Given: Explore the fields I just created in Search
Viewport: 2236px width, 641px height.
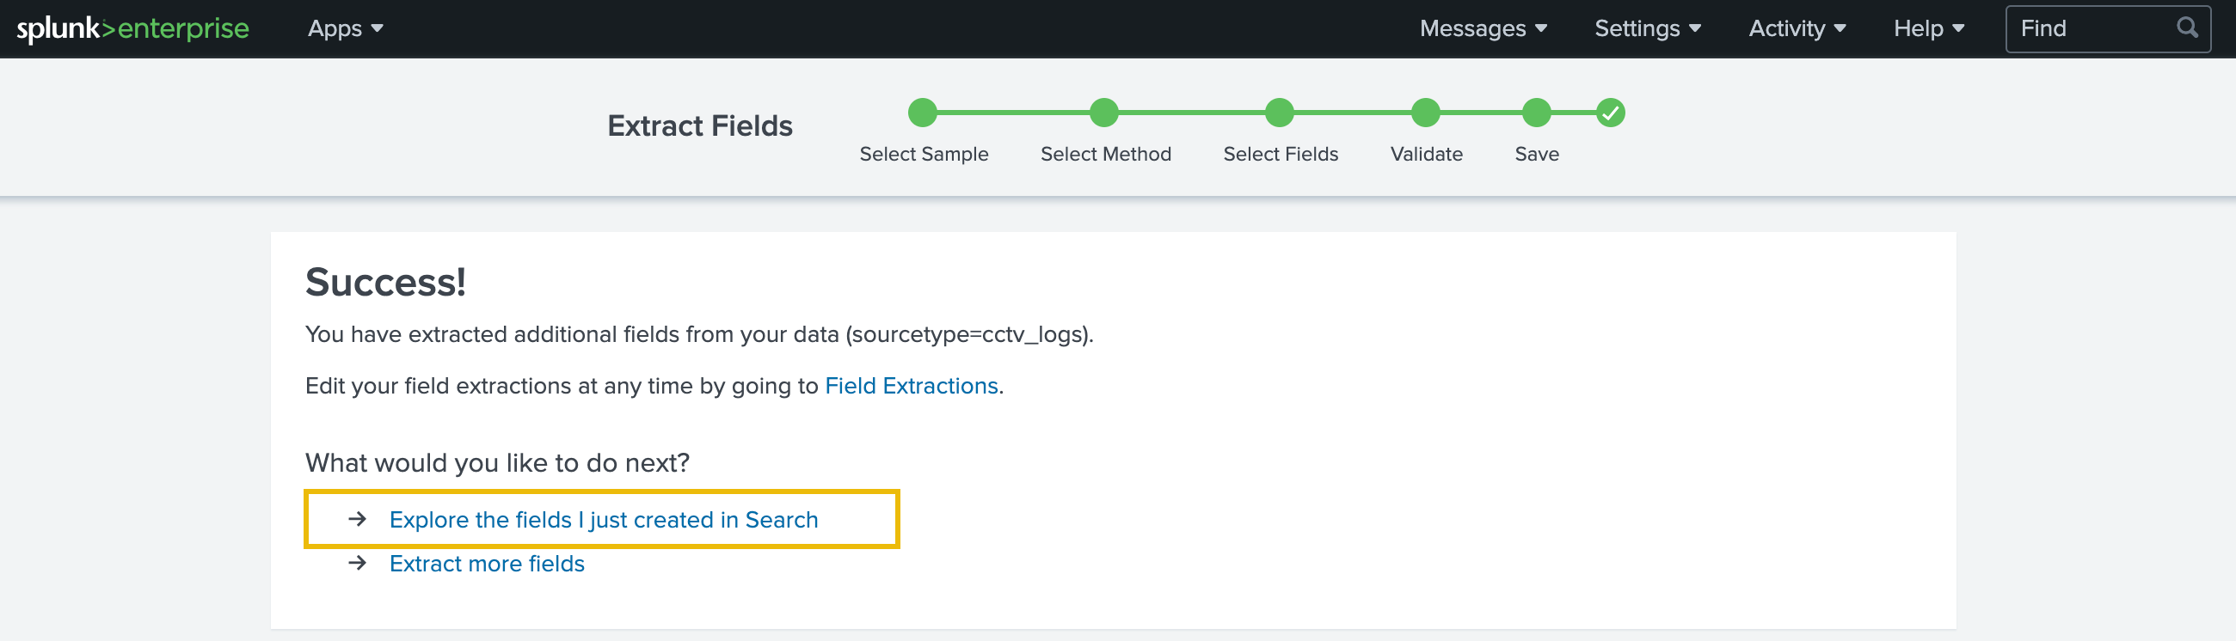Looking at the screenshot, I should click(603, 520).
